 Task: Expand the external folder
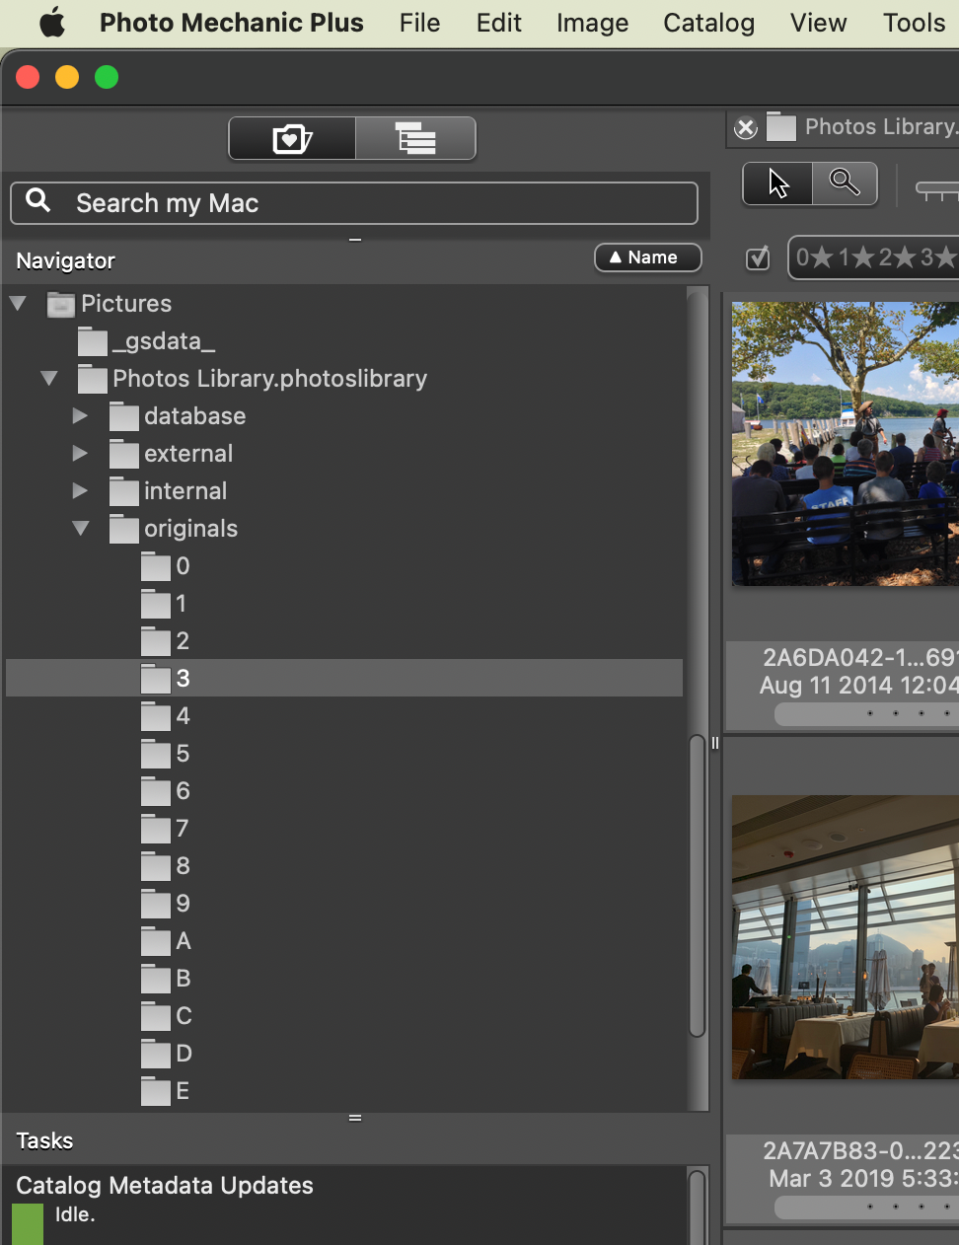click(x=81, y=454)
